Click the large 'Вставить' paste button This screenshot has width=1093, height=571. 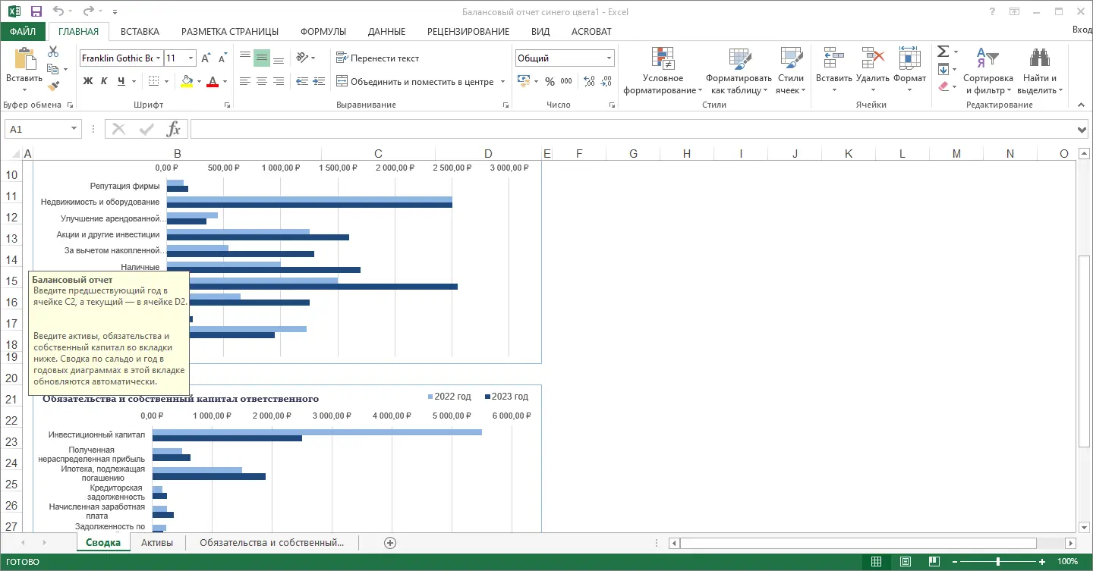click(24, 70)
